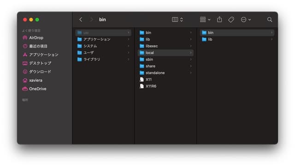Go back with the left chevron button
Image resolution: width=295 pixels, height=167 pixels.
click(81, 19)
